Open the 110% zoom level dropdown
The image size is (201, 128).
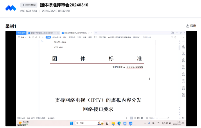tap(151, 118)
